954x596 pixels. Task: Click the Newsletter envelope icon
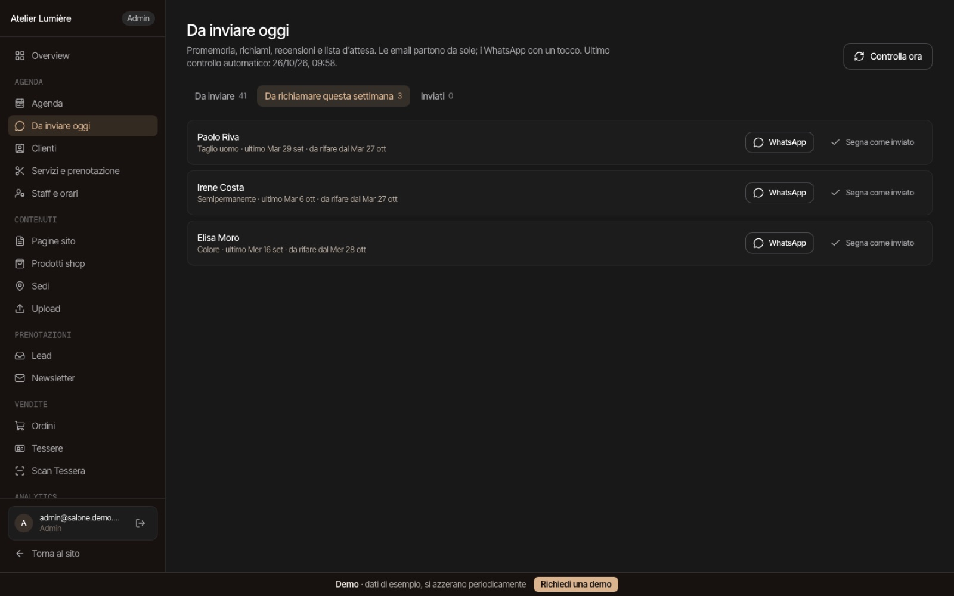(20, 378)
